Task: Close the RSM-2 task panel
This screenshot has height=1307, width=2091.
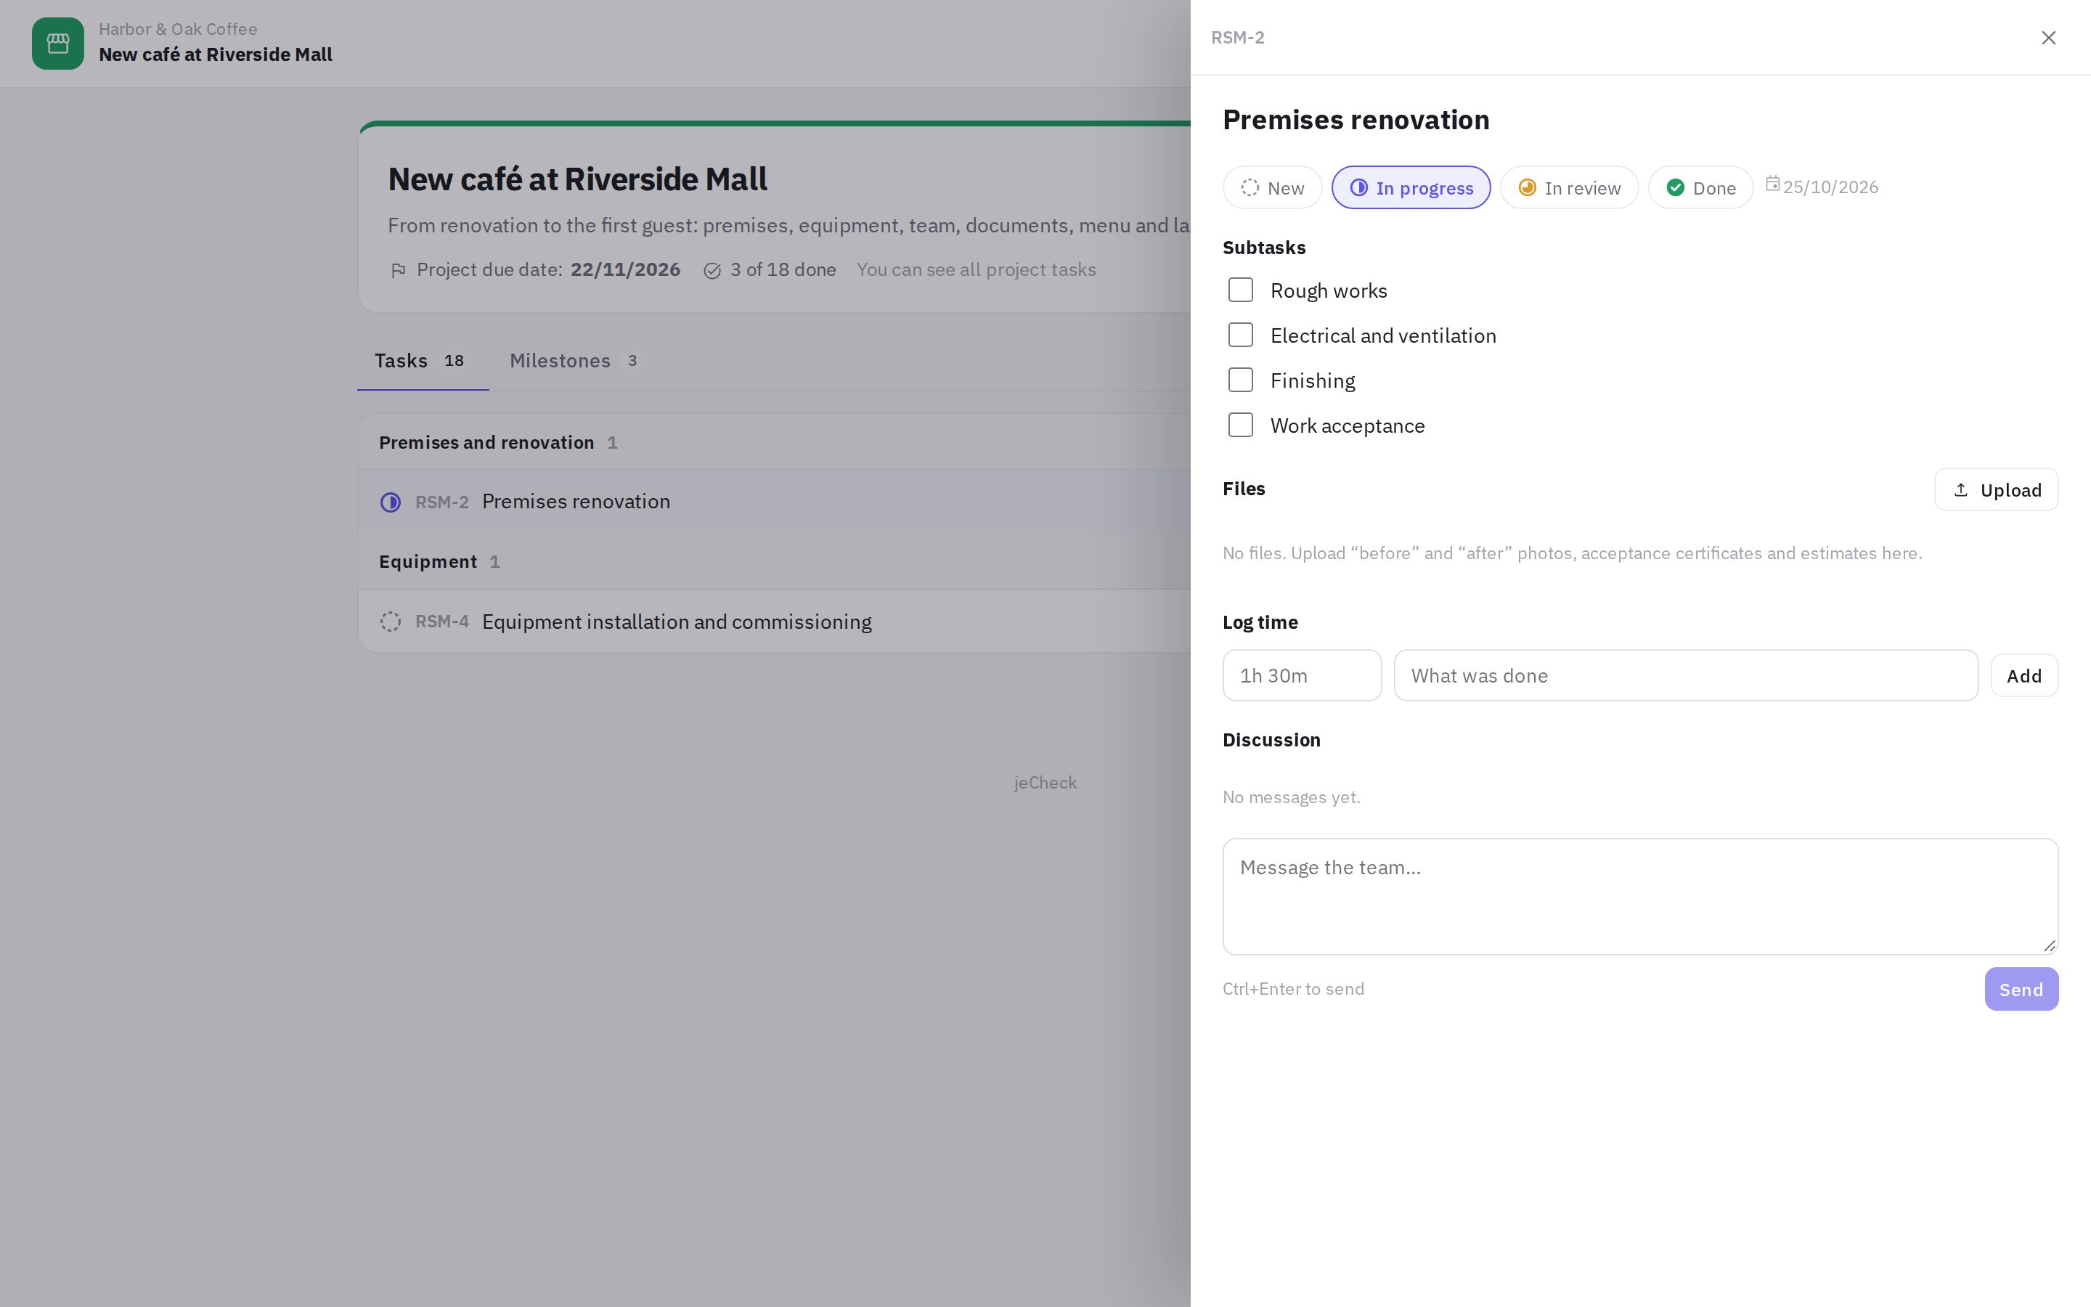Action: [x=2049, y=38]
